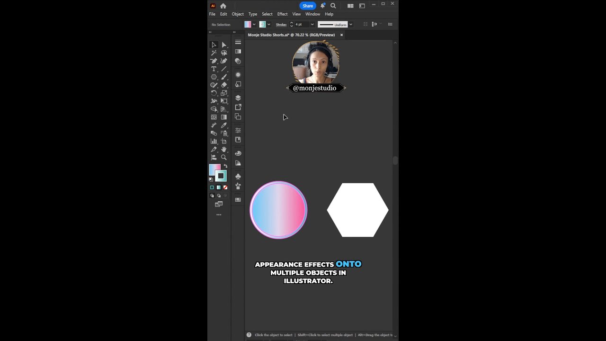This screenshot has height=341, width=606.
Task: Select the Selection tool arrow
Action: [x=214, y=45]
